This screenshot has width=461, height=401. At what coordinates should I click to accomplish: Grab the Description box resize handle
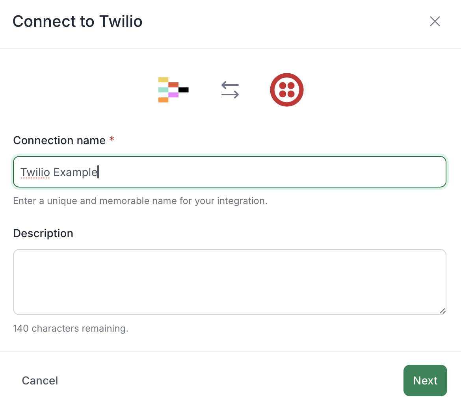click(442, 311)
